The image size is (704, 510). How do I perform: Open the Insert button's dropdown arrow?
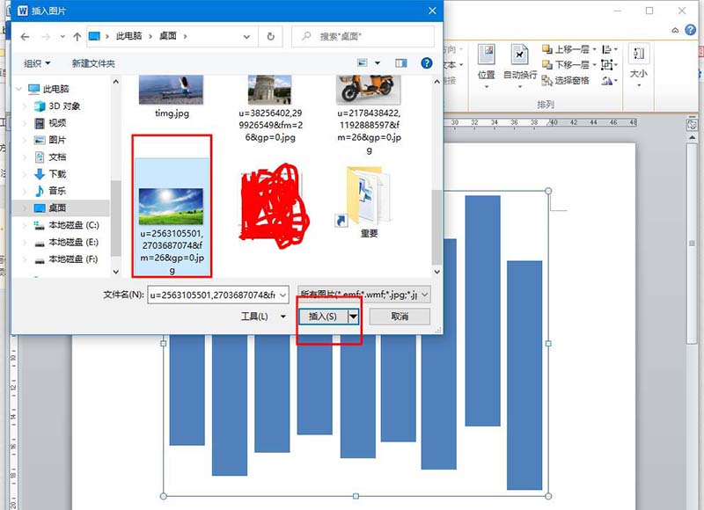coord(354,317)
